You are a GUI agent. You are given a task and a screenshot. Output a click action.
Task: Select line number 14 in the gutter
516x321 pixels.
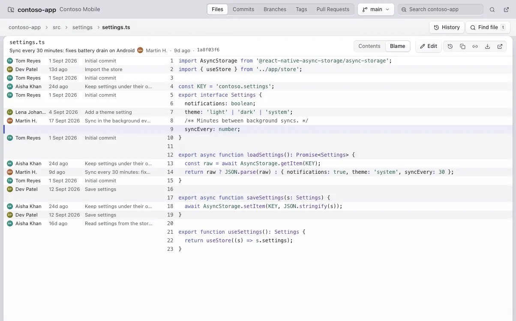[x=170, y=172]
